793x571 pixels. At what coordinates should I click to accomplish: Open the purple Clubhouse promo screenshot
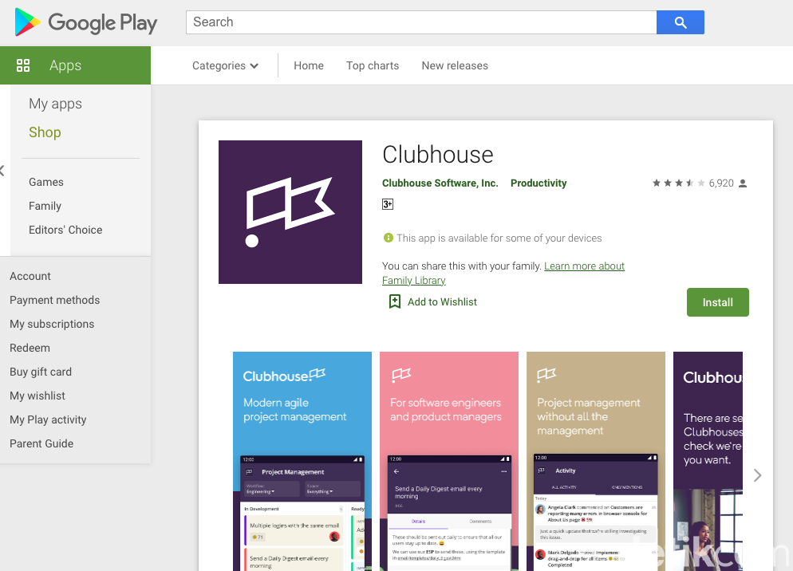pos(708,461)
